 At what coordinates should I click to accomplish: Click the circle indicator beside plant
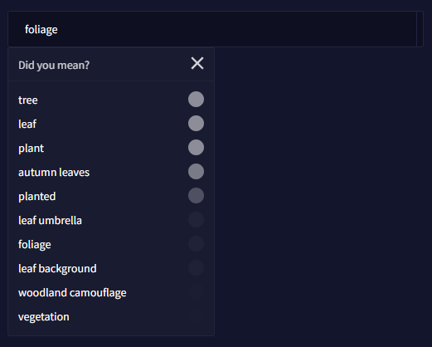pyautogui.click(x=196, y=147)
